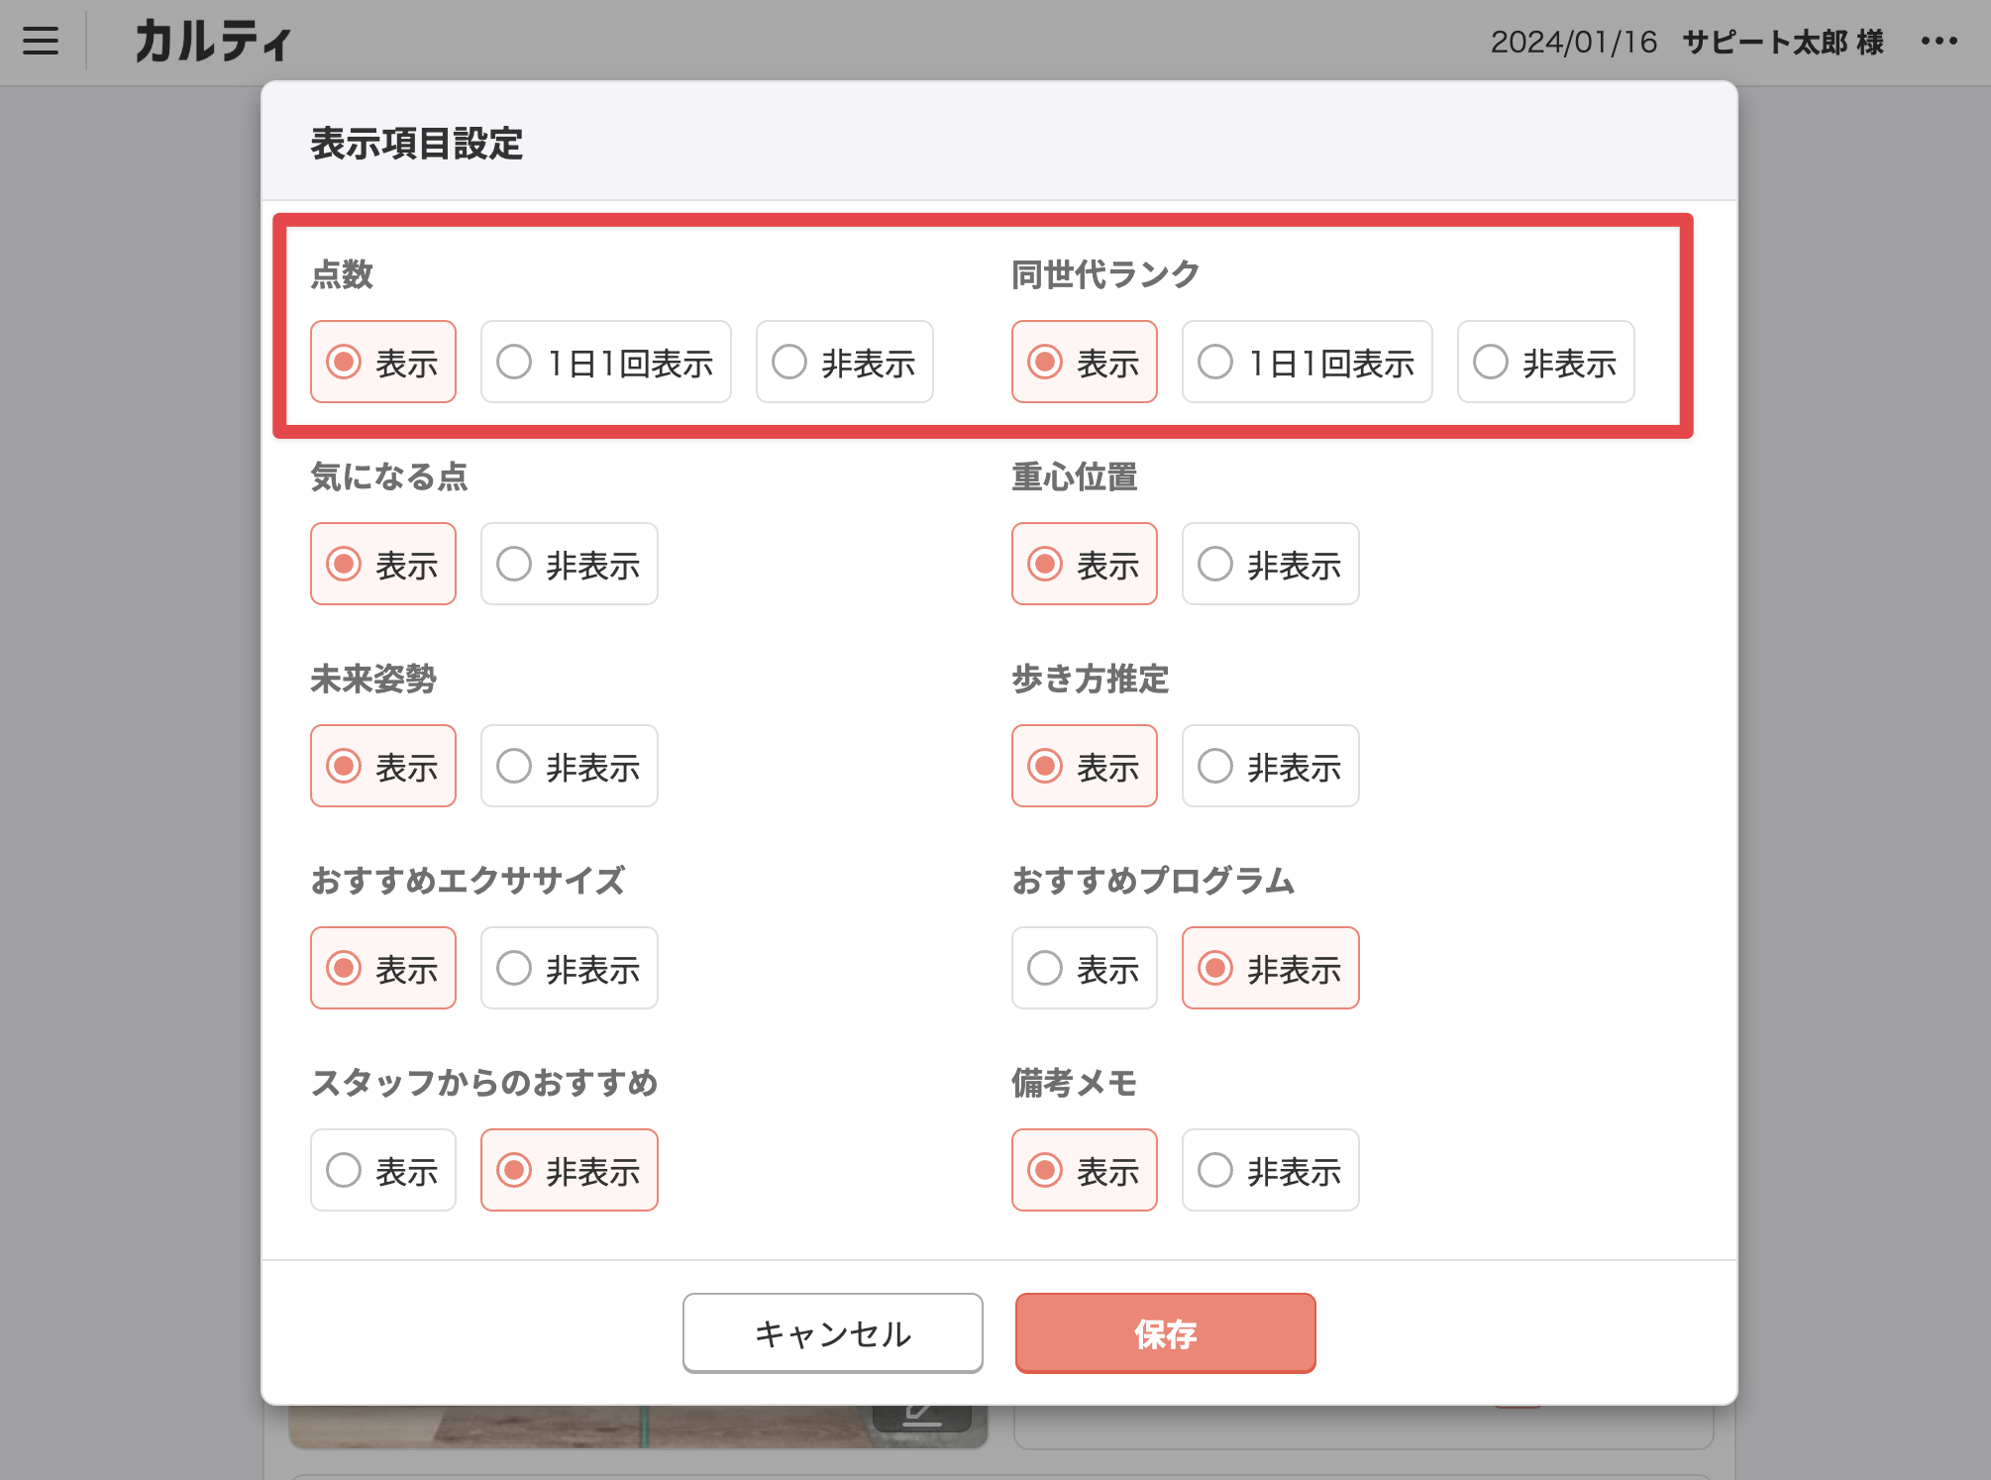Click the 保存 button
Screen dimensions: 1991x1480
click(1165, 1333)
